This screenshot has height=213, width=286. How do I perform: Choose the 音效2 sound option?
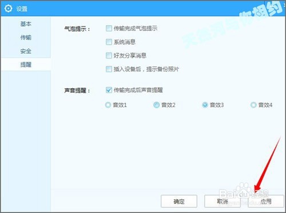[x=156, y=105]
